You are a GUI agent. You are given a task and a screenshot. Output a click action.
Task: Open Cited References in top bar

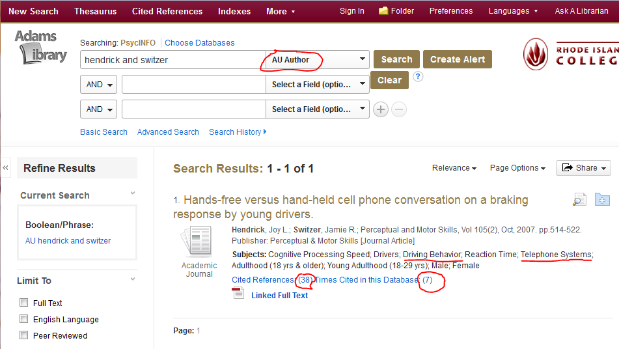point(167,12)
